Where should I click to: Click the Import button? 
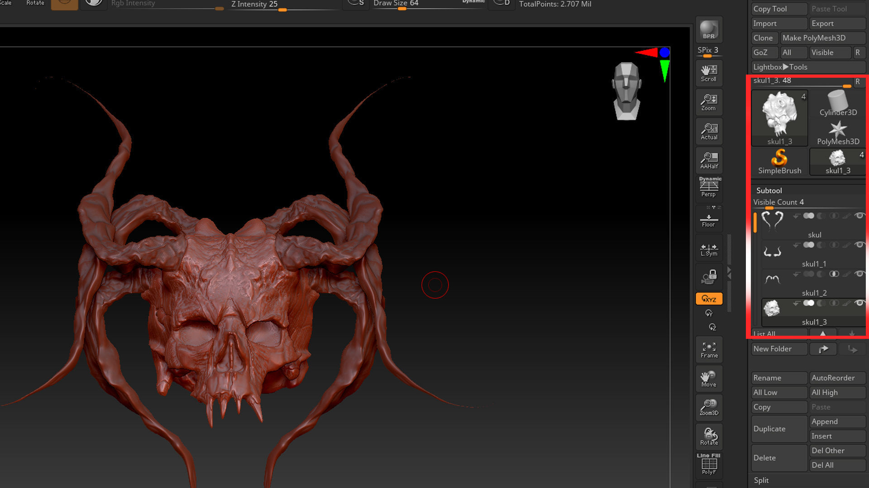click(779, 23)
